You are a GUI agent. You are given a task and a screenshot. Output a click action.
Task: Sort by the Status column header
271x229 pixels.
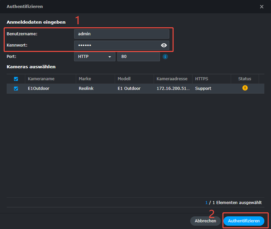pyautogui.click(x=245, y=79)
